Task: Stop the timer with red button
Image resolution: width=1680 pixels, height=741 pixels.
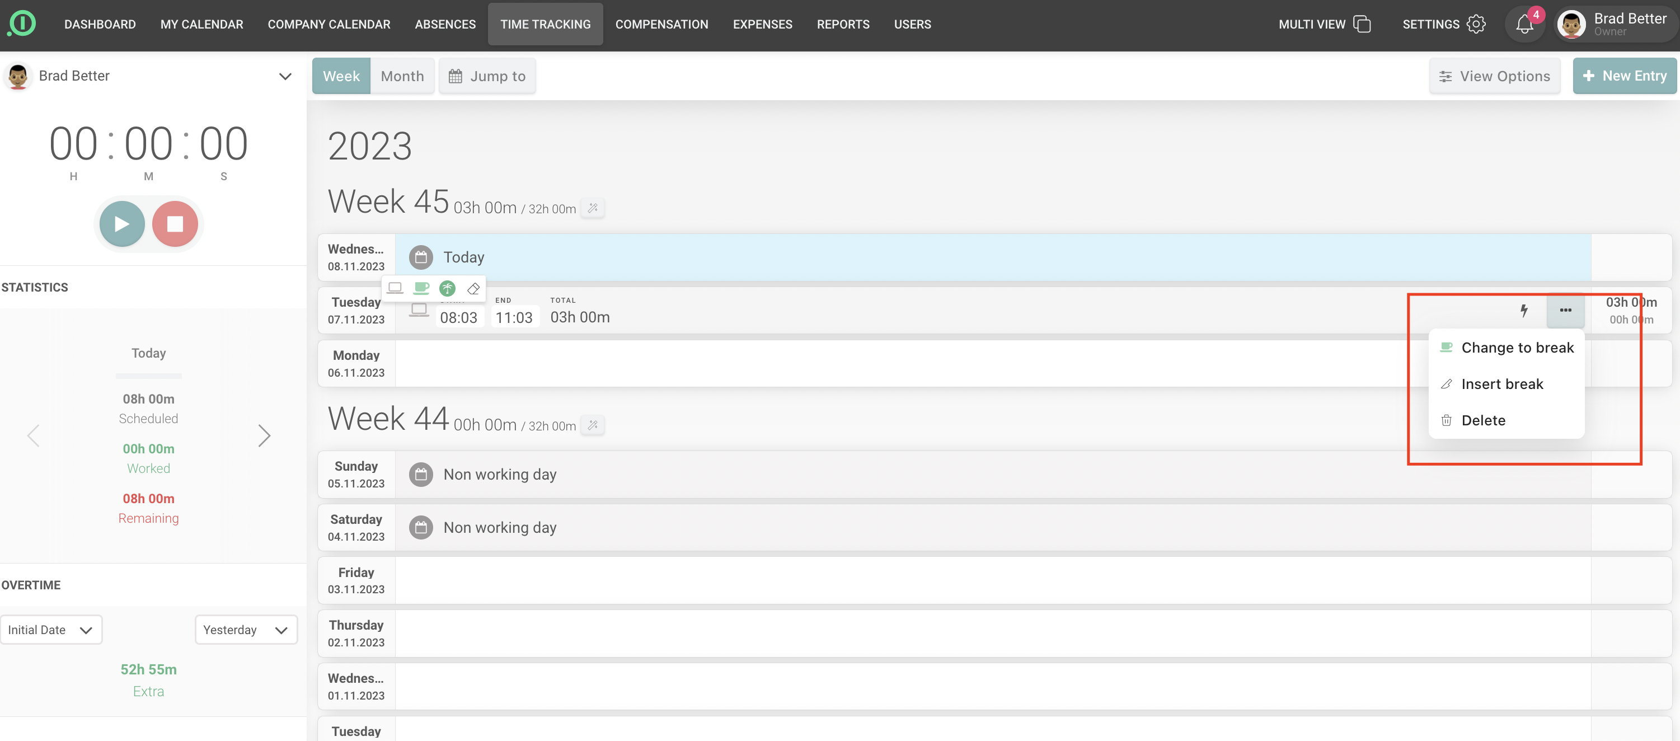Action: pos(175,224)
